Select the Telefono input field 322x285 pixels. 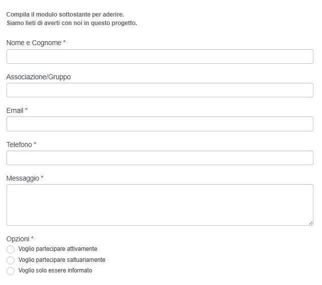(160, 158)
